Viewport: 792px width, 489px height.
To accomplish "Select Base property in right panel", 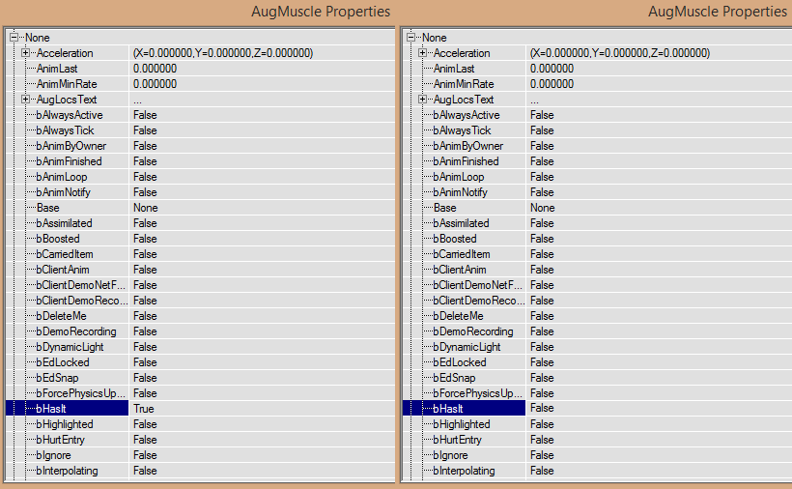I will coord(444,208).
